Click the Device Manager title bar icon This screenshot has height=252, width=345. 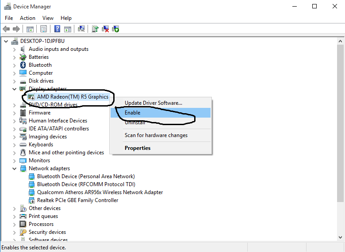point(8,6)
